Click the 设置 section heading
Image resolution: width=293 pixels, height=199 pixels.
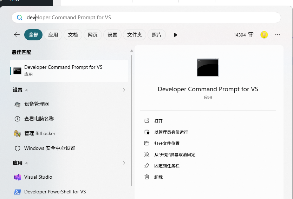coord(18,90)
